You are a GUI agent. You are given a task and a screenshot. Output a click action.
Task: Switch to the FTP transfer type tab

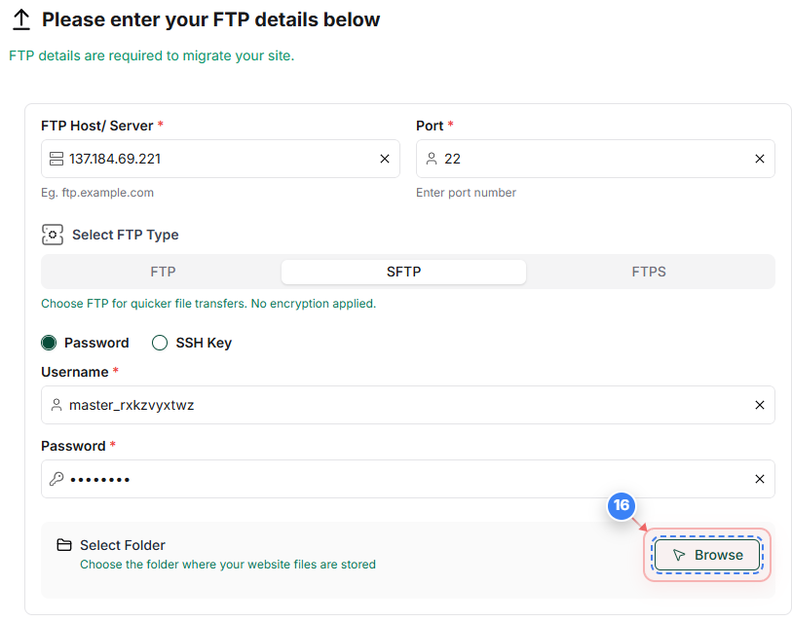pos(163,272)
